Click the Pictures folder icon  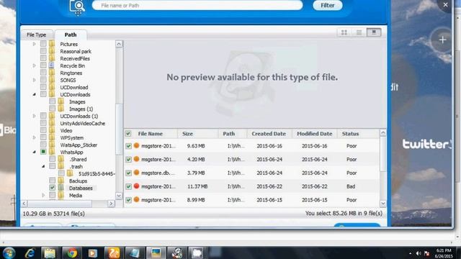tap(52, 44)
